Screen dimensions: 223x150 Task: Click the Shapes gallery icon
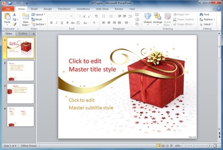click(148, 16)
